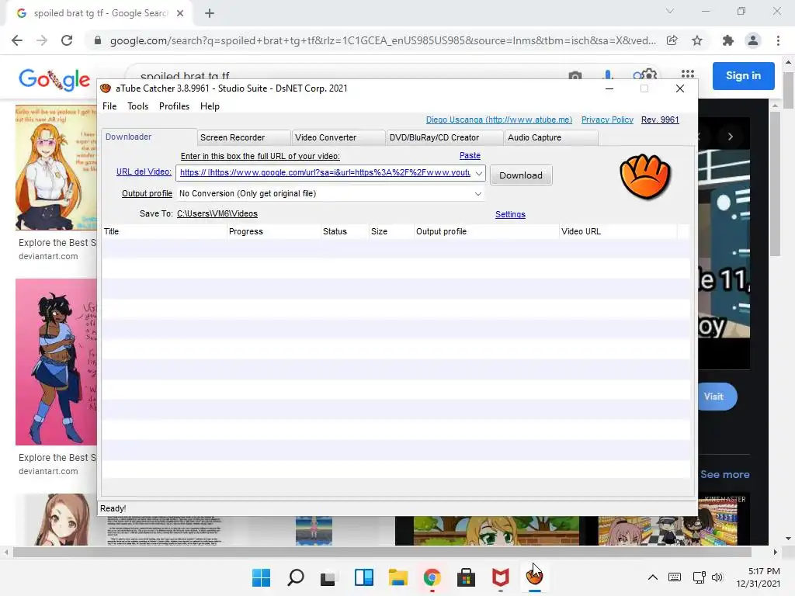This screenshot has width=795, height=596.
Task: Open Chrome profile avatar
Action: pyautogui.click(x=753, y=40)
